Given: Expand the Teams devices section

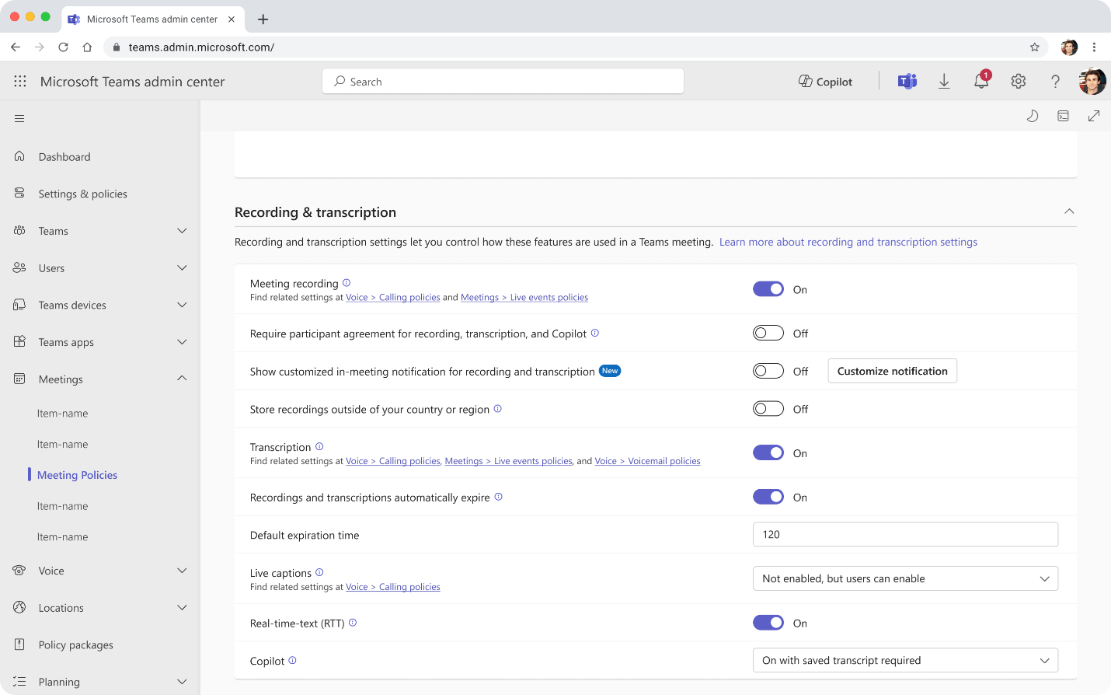Looking at the screenshot, I should (x=182, y=305).
